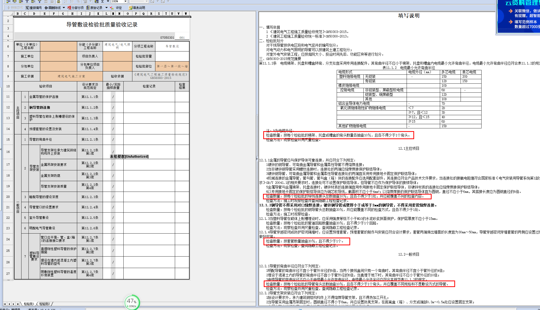
Task: Click the left edge collapse arrow handle
Action: pyautogui.click(x=1, y=149)
